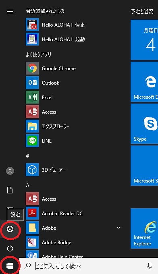Open the Documents icon in sidebar
This screenshot has width=158, height=274.
point(10,190)
